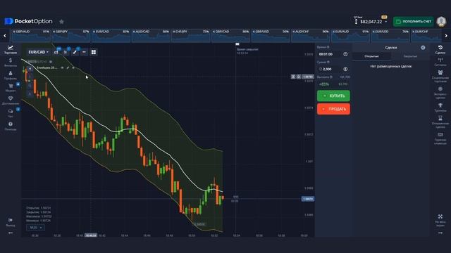The height and width of the screenshot is (253, 451).
Task: Open the Chat section in sidebar
Action: 11,113
